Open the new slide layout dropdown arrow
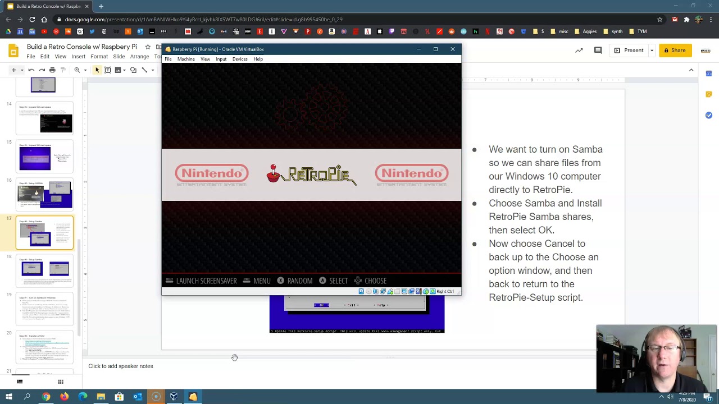The width and height of the screenshot is (719, 404). click(x=22, y=70)
